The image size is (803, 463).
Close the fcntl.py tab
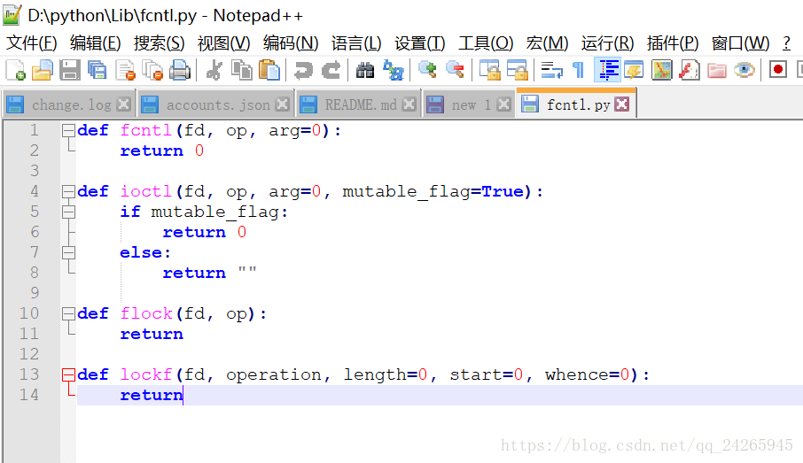click(x=621, y=104)
